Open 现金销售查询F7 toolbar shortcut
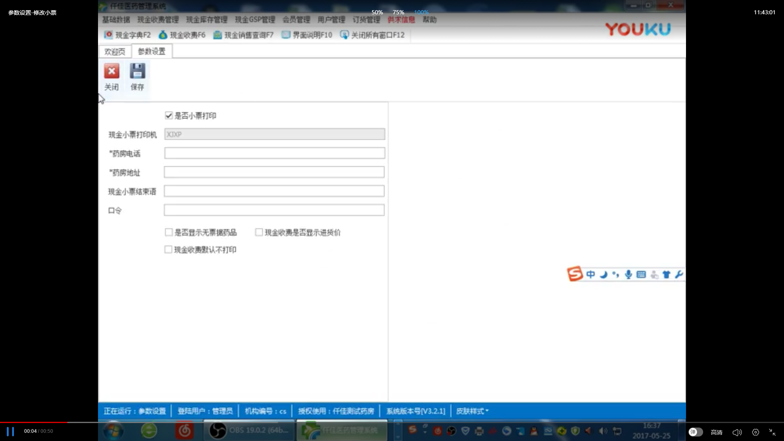The height and width of the screenshot is (441, 784). [243, 35]
